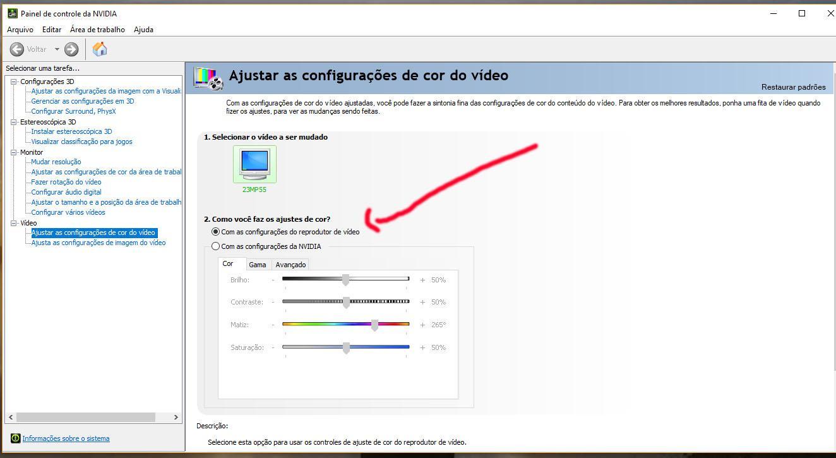Image resolution: width=836 pixels, height=458 pixels.
Task: Click the task tree scrollbar right arrow
Action: tap(176, 417)
